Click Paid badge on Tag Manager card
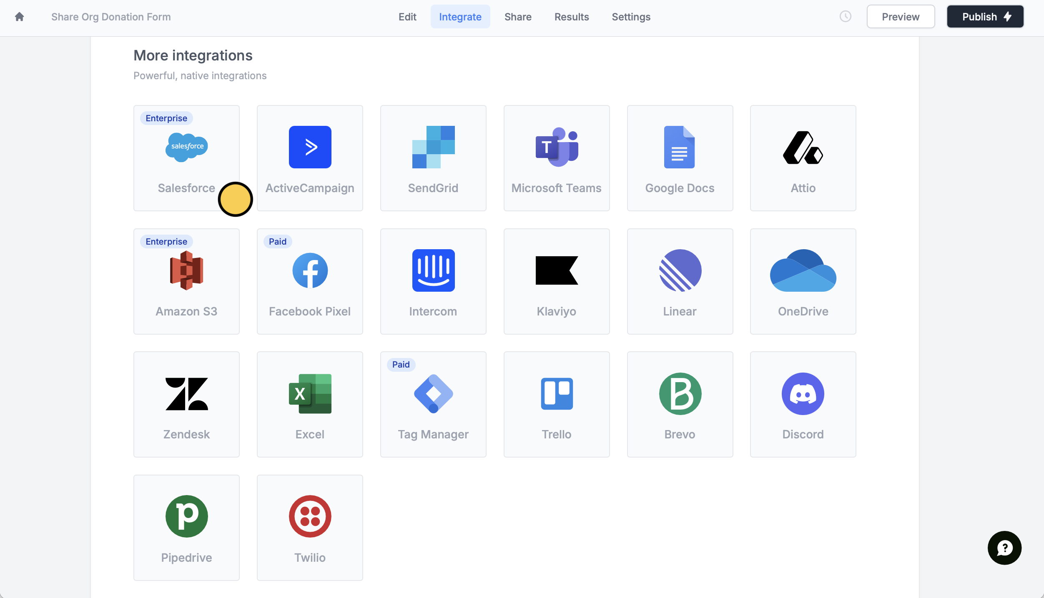The image size is (1044, 598). [x=401, y=365]
